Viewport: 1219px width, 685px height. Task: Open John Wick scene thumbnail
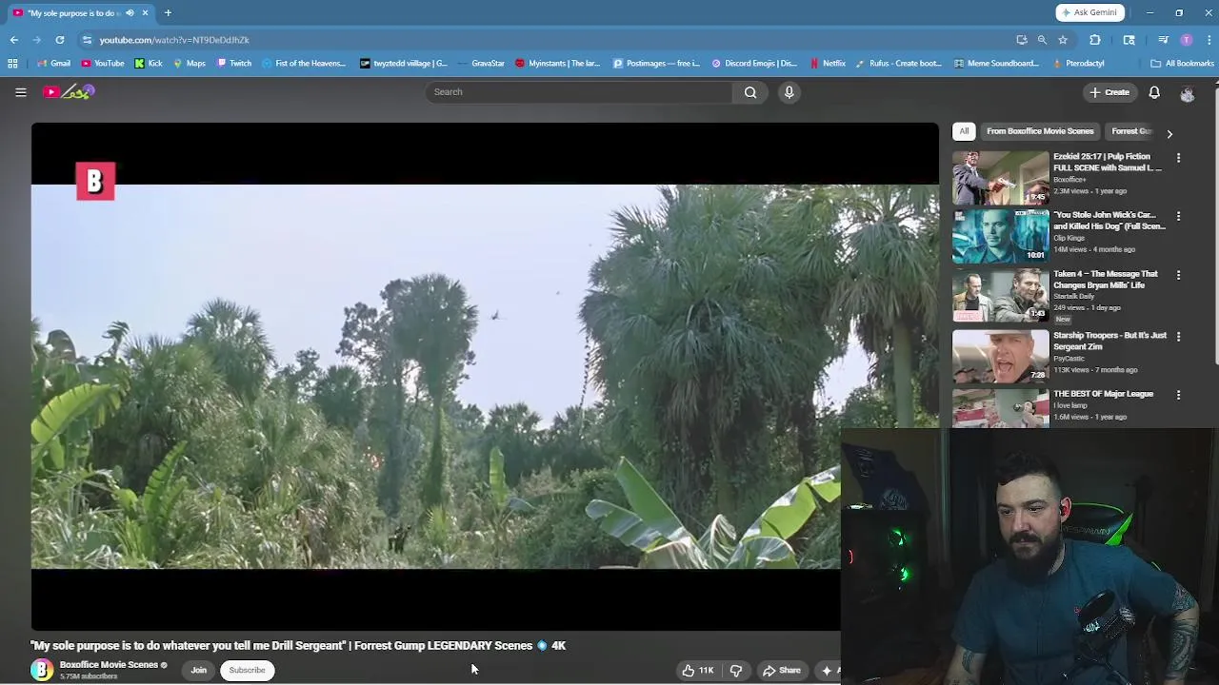(x=1001, y=237)
